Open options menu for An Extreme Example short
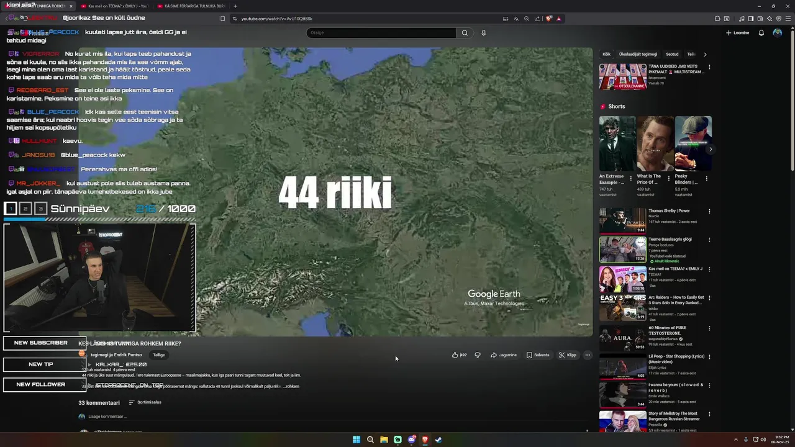Image resolution: width=795 pixels, height=447 pixels. 631,179
